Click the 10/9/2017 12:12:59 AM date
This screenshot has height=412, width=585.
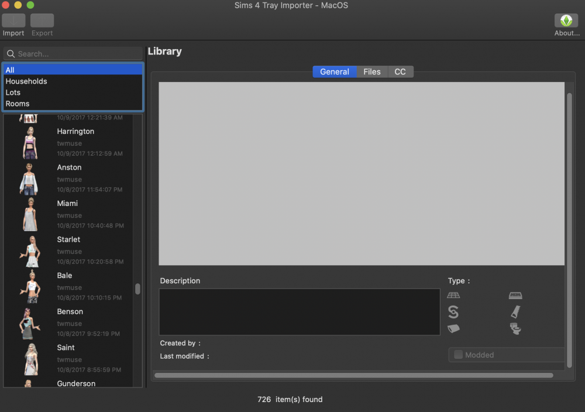(90, 153)
